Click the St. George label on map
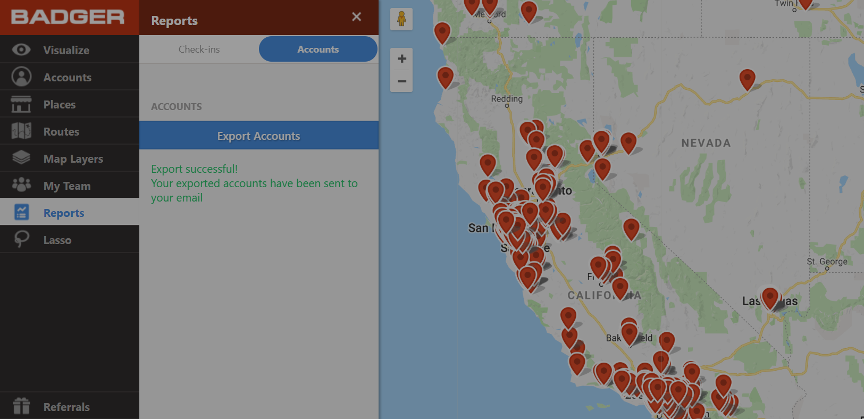Image resolution: width=864 pixels, height=419 pixels. 827,261
